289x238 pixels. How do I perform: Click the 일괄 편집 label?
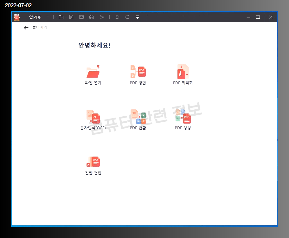pos(93,173)
